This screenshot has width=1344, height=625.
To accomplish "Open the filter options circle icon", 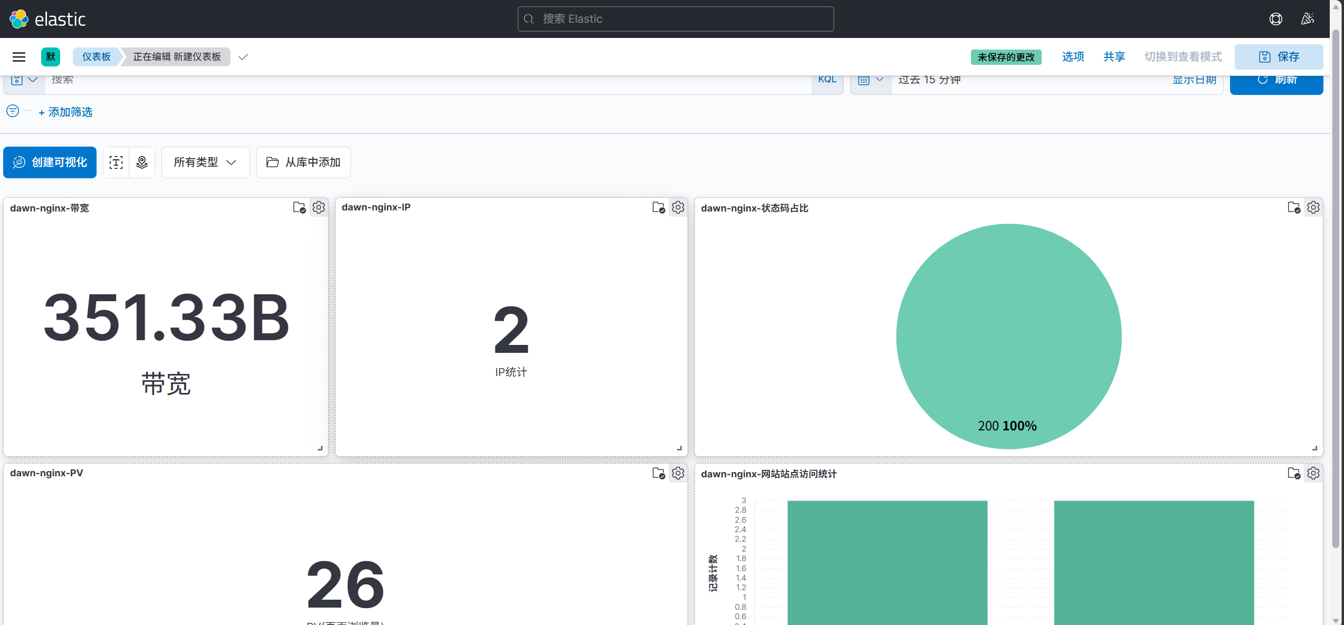I will pos(13,111).
